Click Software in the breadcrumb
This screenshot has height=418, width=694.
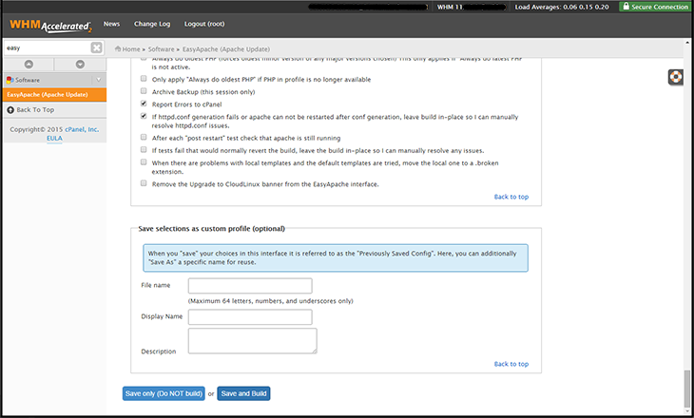[161, 49]
